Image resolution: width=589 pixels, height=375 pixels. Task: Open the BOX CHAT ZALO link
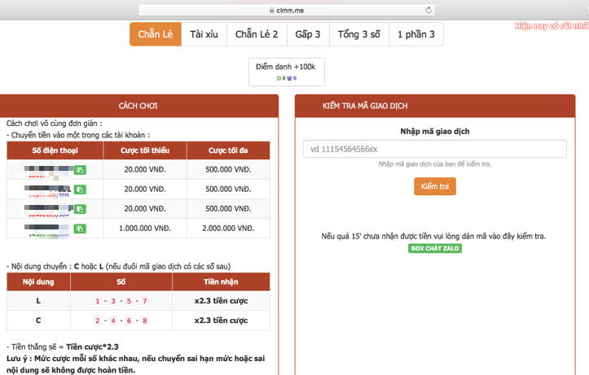tap(435, 248)
